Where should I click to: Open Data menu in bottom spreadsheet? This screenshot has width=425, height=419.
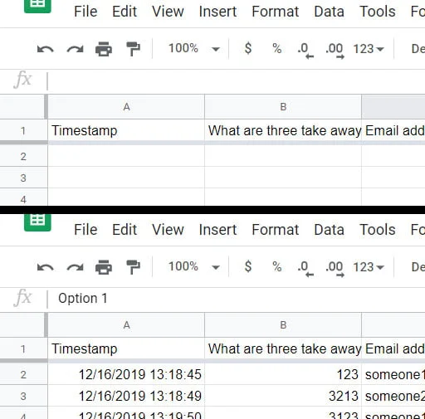point(329,230)
